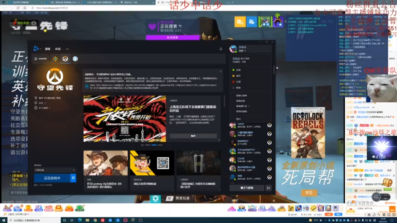
Task: Click 赞赏玩家 endorse players prompt
Action: (x=178, y=198)
